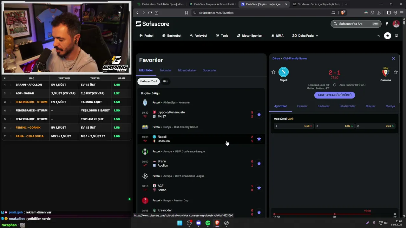Toggle the browser sidebar panel icon
406x228 pixels.
(x=389, y=13)
